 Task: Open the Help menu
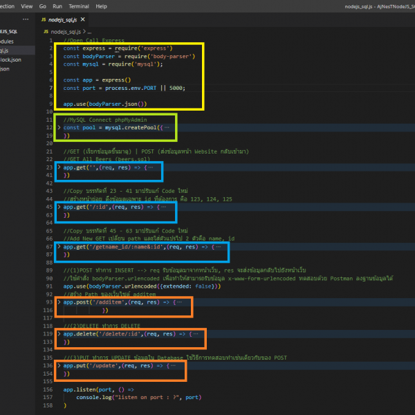tap(102, 6)
